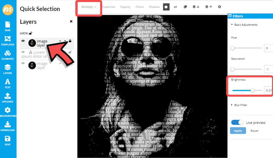Open the Layers sidebar tool
The height and width of the screenshot is (158, 273).
pyautogui.click(x=8, y=69)
